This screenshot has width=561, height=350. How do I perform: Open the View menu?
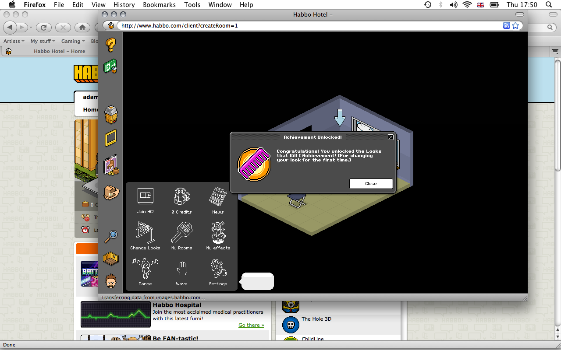click(x=99, y=5)
